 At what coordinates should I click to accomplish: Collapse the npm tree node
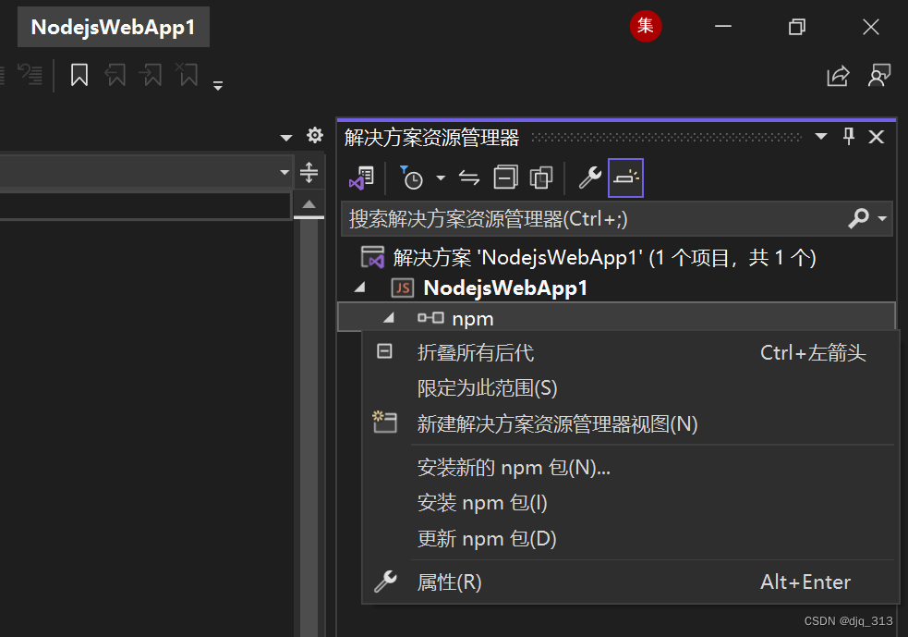pos(389,318)
